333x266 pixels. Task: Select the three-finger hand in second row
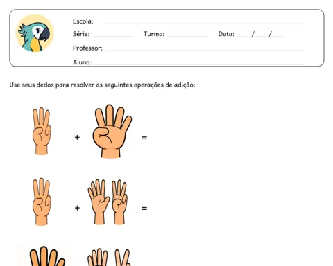[42, 202]
